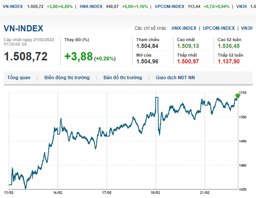Click the Cao nhất value 1.509,13
The image size is (256, 198).
pos(188,46)
